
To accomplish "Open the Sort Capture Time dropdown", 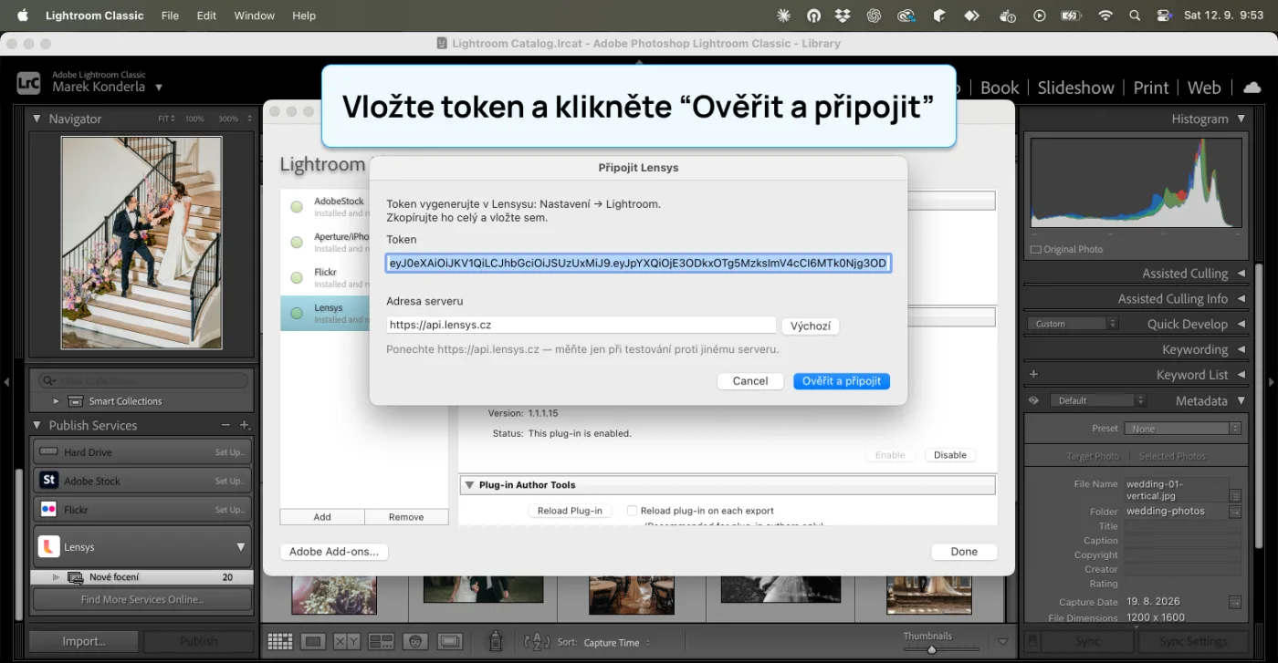I will (x=616, y=642).
